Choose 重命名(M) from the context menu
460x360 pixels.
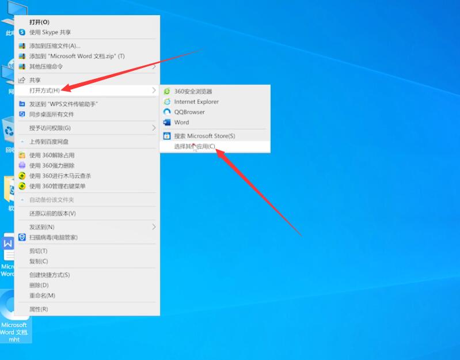[x=87, y=295]
